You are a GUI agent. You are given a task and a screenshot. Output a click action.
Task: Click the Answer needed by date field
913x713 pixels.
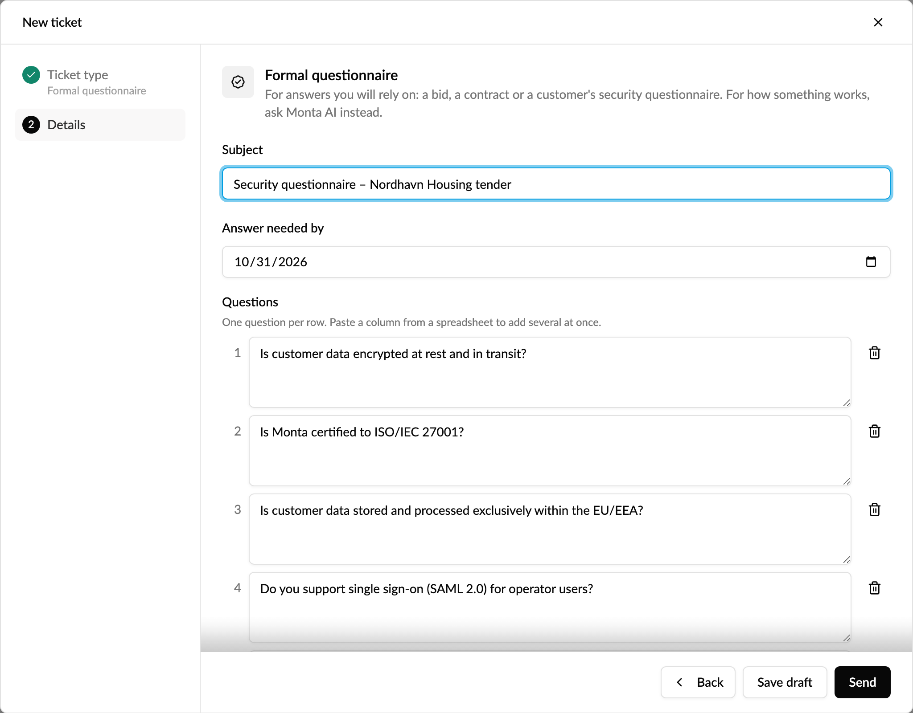tap(556, 262)
